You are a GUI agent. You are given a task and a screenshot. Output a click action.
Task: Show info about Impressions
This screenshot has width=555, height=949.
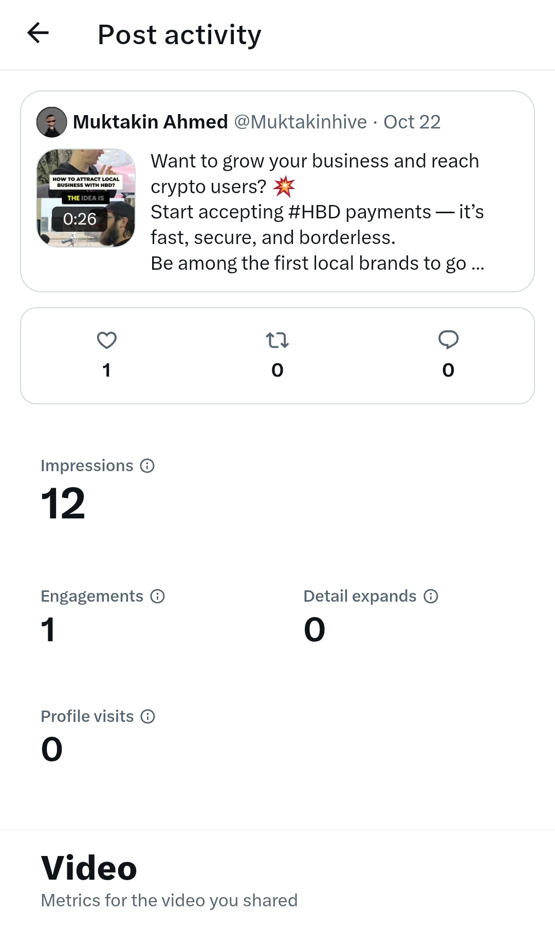click(x=147, y=466)
